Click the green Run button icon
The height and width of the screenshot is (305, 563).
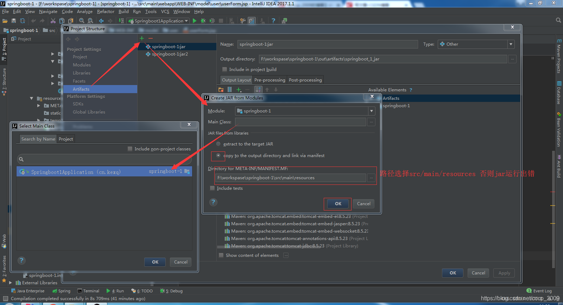point(195,21)
